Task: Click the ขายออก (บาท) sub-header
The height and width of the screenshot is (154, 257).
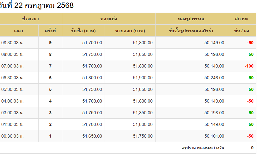Action: [x=130, y=31]
